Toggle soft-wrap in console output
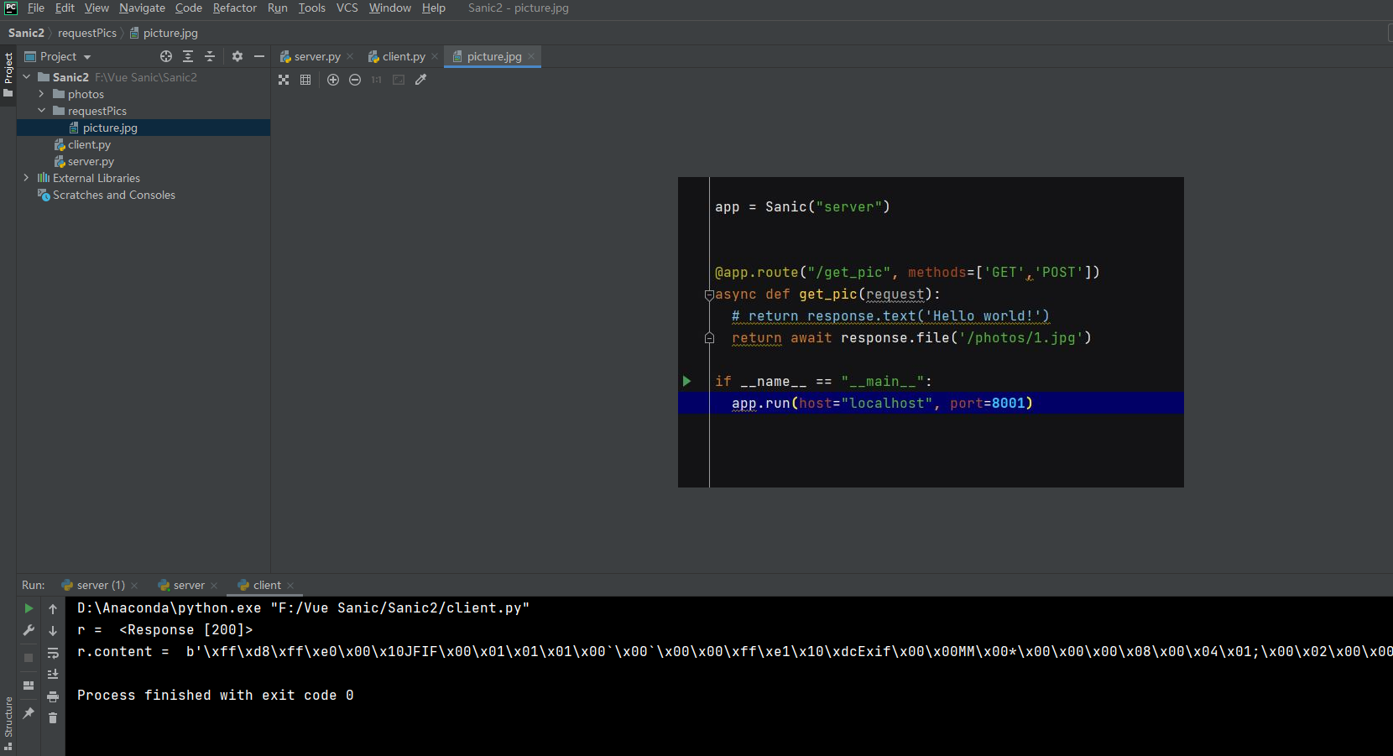Image resolution: width=1393 pixels, height=756 pixels. [x=53, y=653]
